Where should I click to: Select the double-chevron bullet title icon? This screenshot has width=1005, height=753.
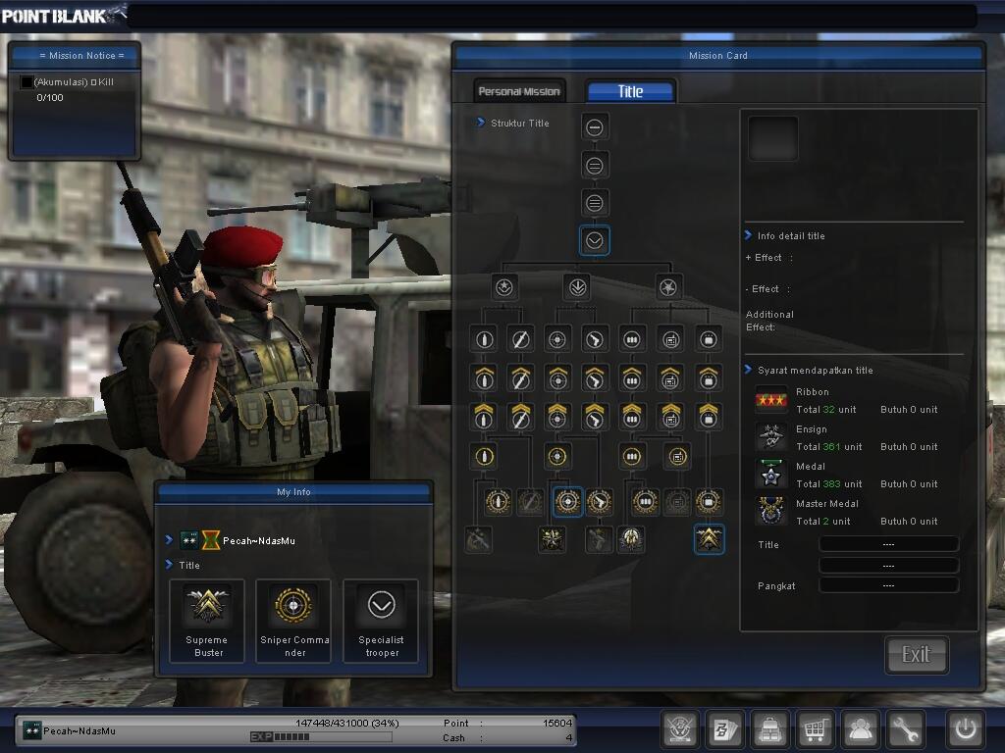[x=484, y=417]
